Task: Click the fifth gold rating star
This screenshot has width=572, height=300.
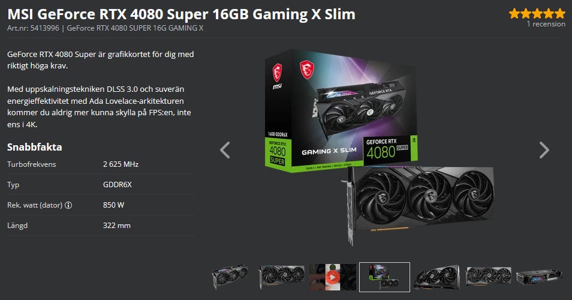Action: pyautogui.click(x=559, y=14)
